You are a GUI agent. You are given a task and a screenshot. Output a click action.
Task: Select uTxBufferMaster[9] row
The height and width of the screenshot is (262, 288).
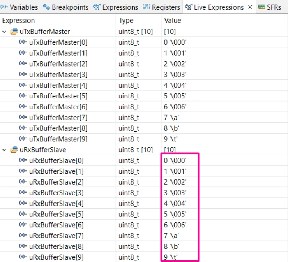pyautogui.click(x=144, y=139)
